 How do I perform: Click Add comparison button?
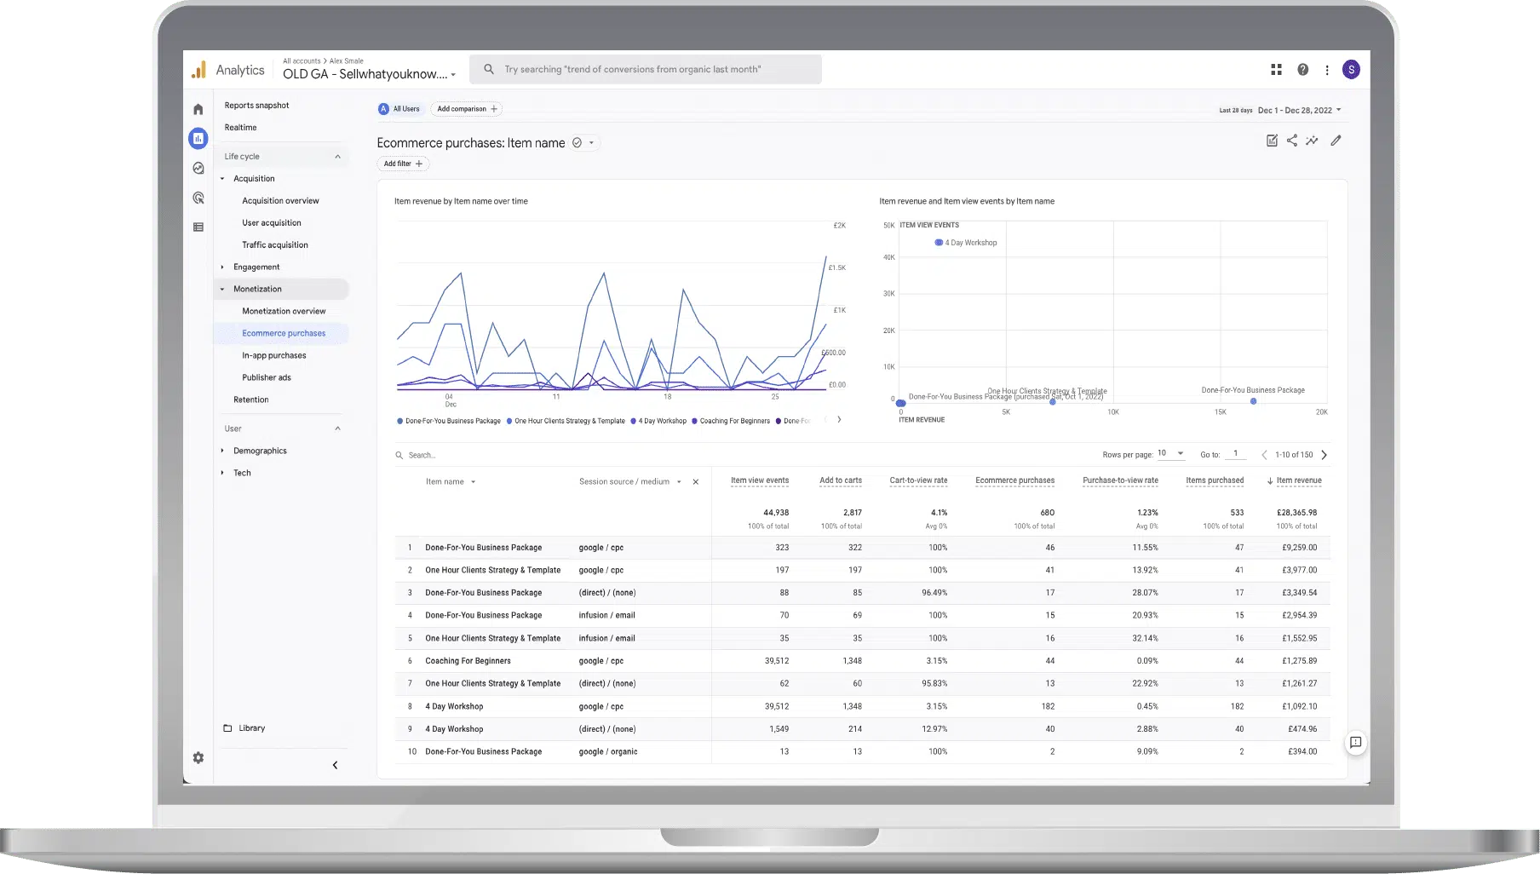click(x=467, y=109)
